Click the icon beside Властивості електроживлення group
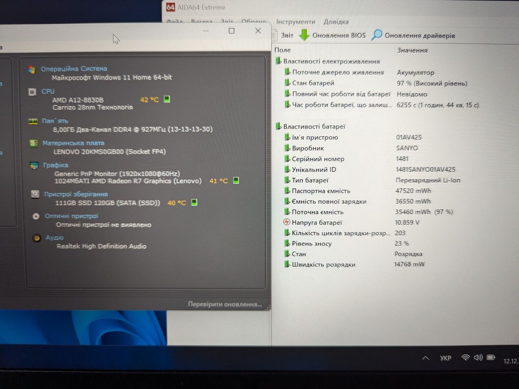The height and width of the screenshot is (389, 519). click(x=278, y=61)
